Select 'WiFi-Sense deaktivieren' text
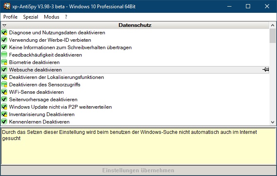Screen dimensions: 277x176 pos(36,92)
